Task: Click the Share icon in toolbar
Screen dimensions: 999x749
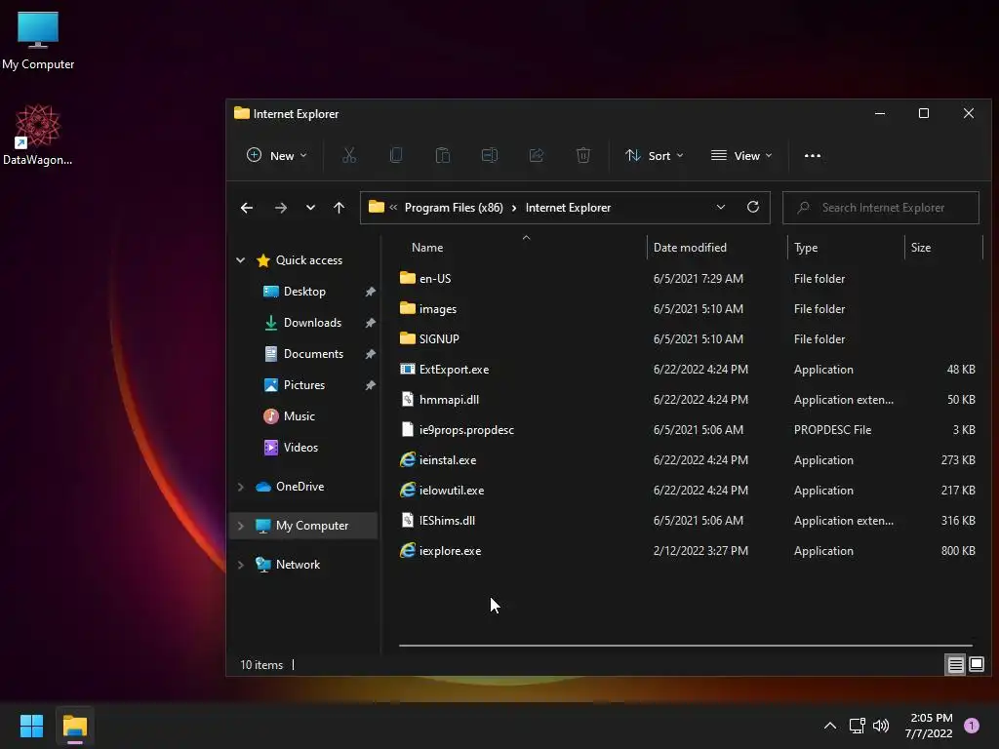Action: [x=537, y=155]
